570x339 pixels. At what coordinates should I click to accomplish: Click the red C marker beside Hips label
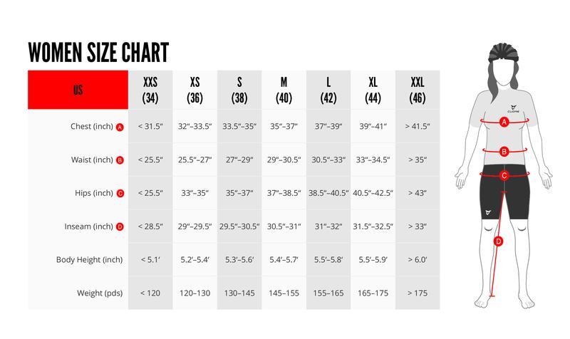pos(120,193)
